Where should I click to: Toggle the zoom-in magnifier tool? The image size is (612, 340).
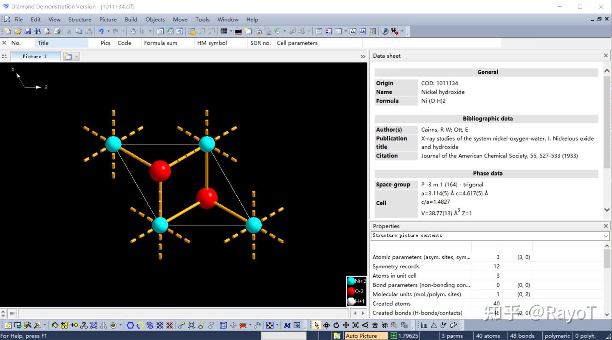(x=356, y=325)
